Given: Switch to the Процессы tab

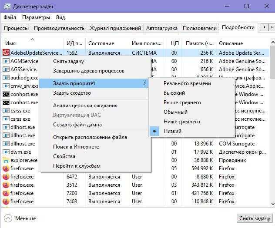Looking at the screenshot, I should tap(16, 28).
